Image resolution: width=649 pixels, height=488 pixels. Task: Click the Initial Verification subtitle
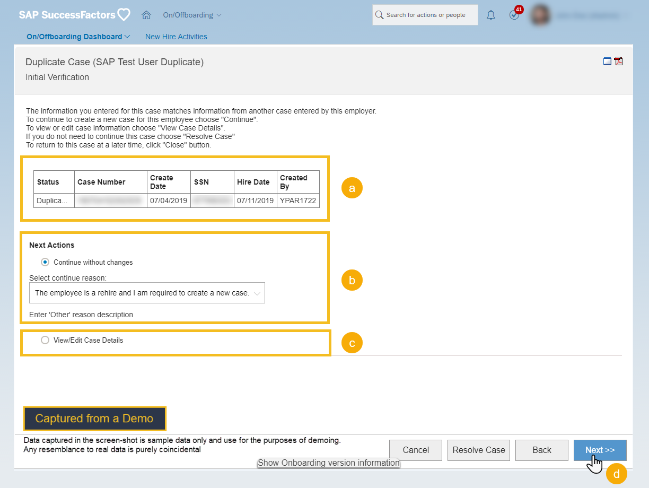pyautogui.click(x=57, y=77)
